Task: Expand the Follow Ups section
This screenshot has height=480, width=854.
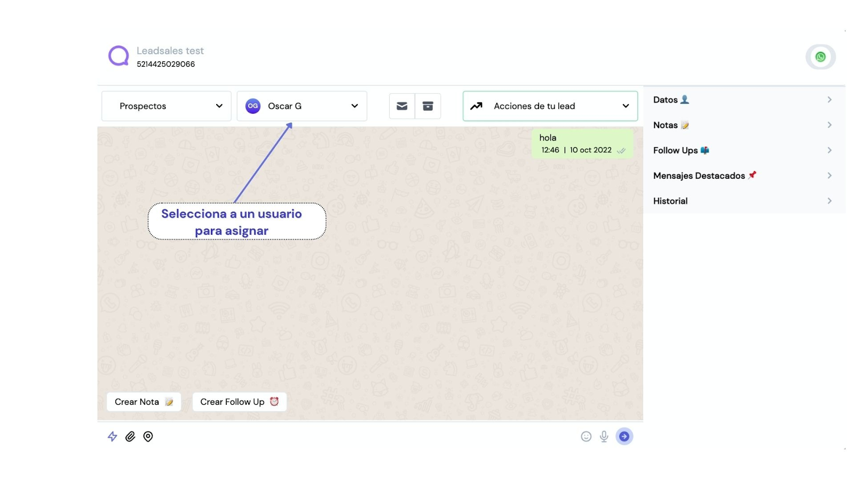Action: click(744, 150)
